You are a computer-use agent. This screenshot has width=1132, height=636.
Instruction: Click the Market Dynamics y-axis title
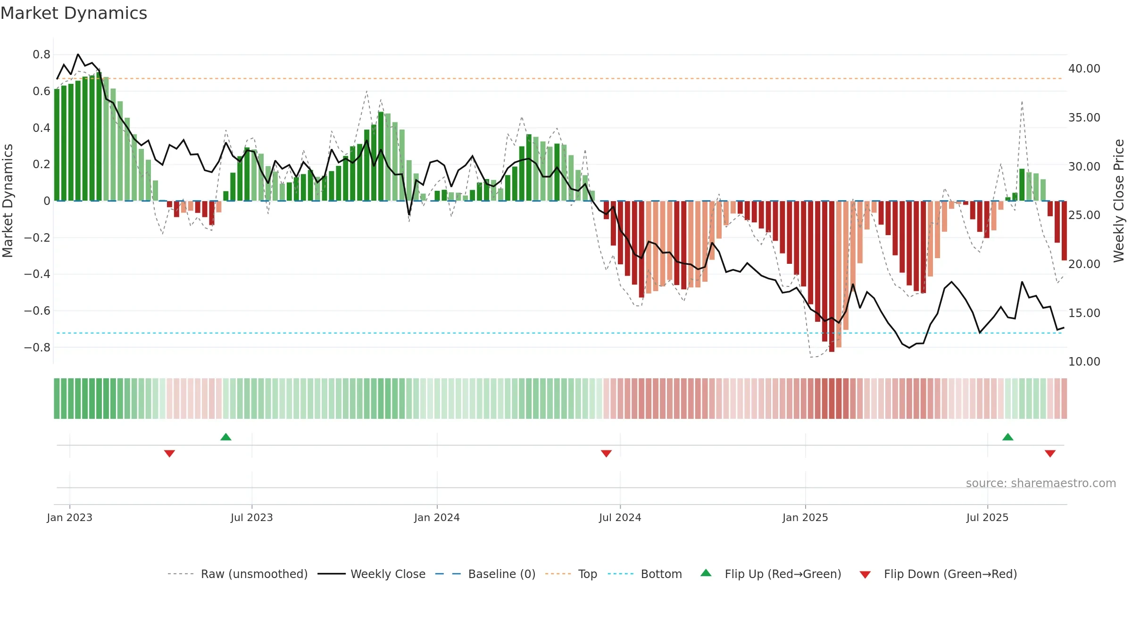[x=8, y=201]
